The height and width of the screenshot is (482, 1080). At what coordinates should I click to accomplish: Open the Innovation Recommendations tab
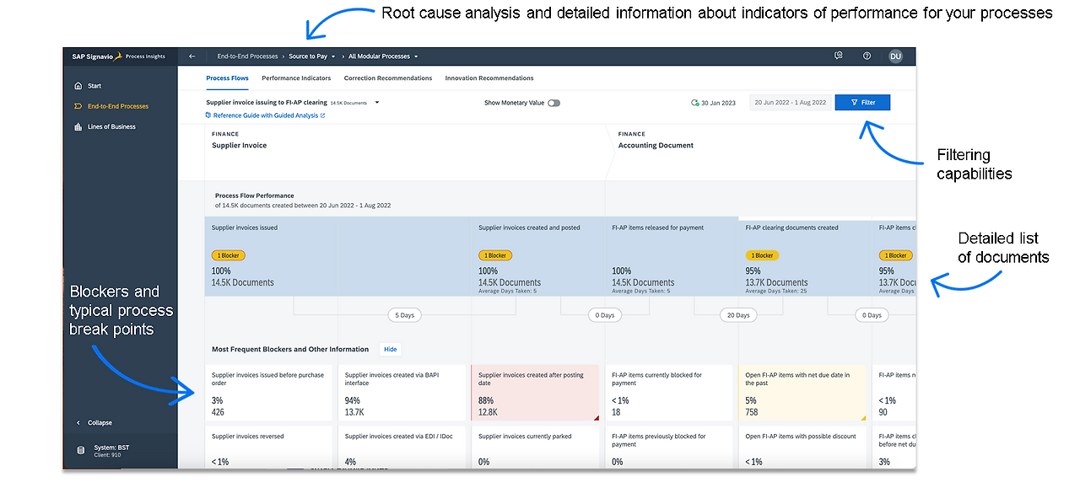(489, 78)
